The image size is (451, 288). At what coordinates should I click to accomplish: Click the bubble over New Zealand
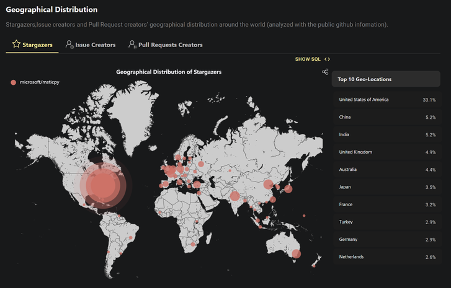[314, 266]
